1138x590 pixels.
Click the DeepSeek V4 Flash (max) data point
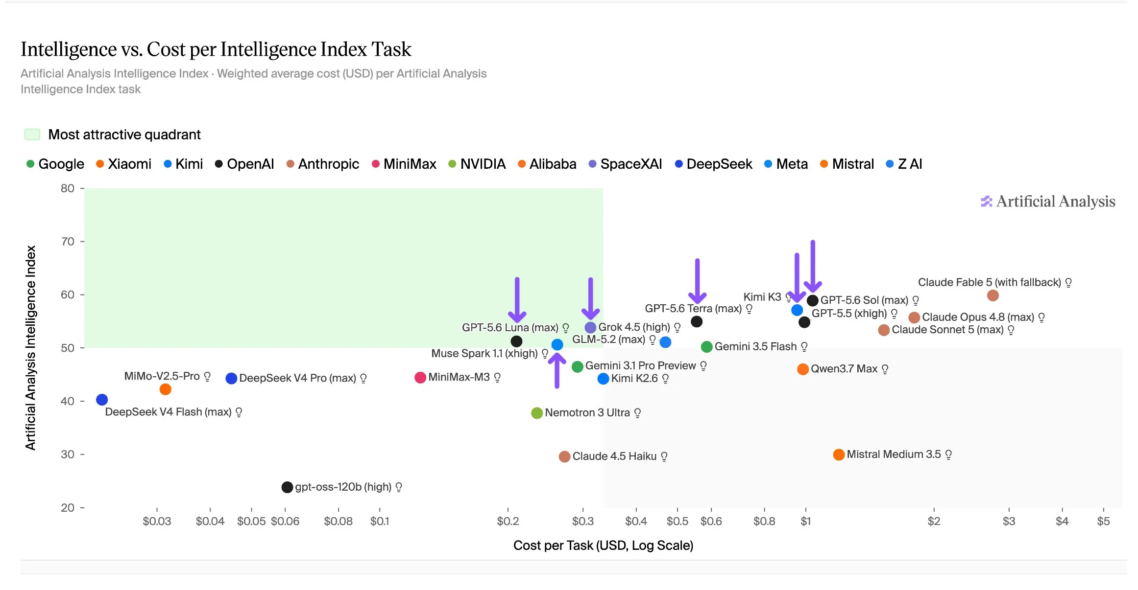pyautogui.click(x=102, y=400)
